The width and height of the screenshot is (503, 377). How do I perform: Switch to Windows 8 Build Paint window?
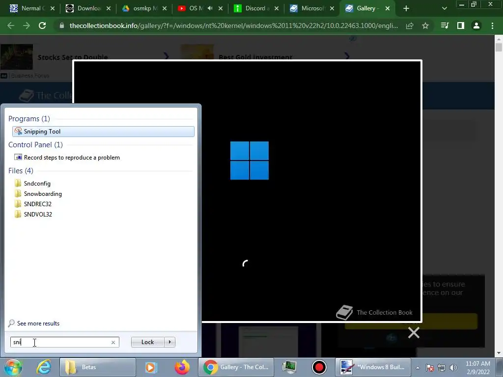[x=373, y=367]
